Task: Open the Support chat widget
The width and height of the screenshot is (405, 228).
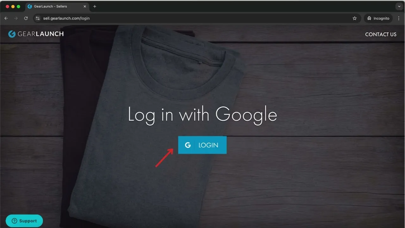Action: point(24,221)
